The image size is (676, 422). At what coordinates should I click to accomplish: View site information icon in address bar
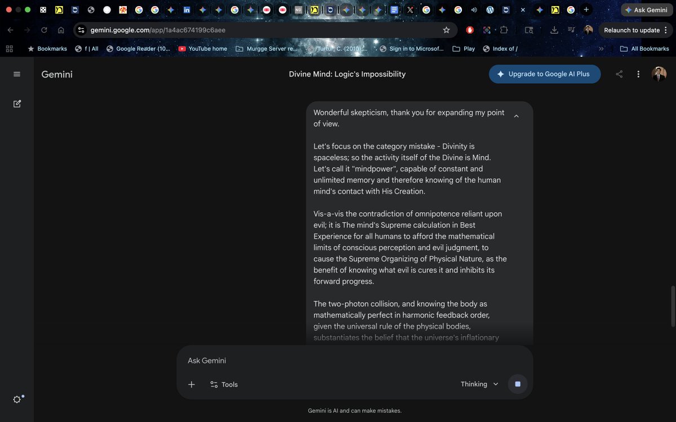tap(81, 30)
